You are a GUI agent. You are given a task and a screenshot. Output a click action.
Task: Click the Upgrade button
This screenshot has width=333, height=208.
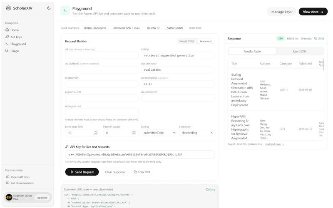pos(42,198)
